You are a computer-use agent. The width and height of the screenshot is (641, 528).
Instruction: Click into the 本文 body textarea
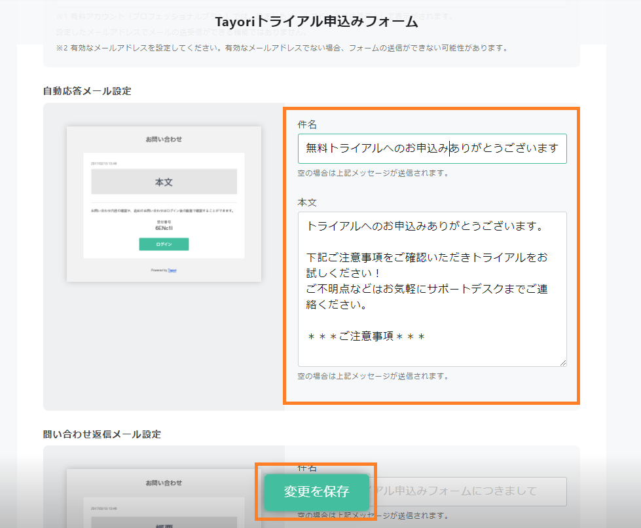432,289
